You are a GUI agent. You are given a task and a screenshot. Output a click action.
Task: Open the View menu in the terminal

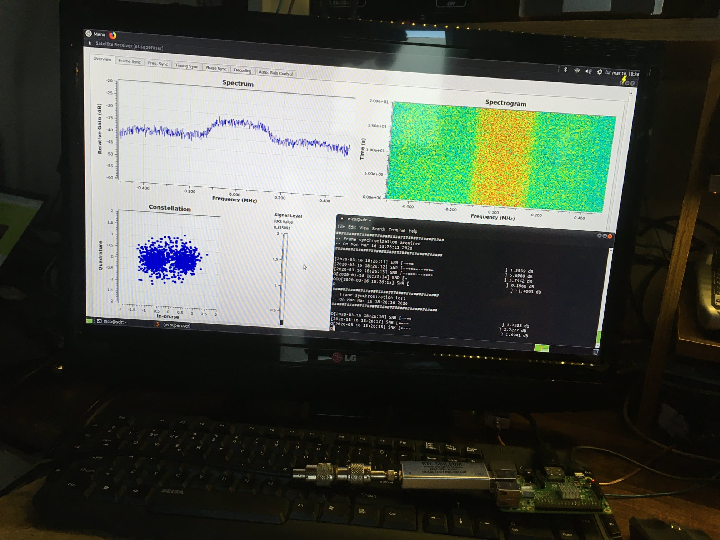tap(364, 228)
